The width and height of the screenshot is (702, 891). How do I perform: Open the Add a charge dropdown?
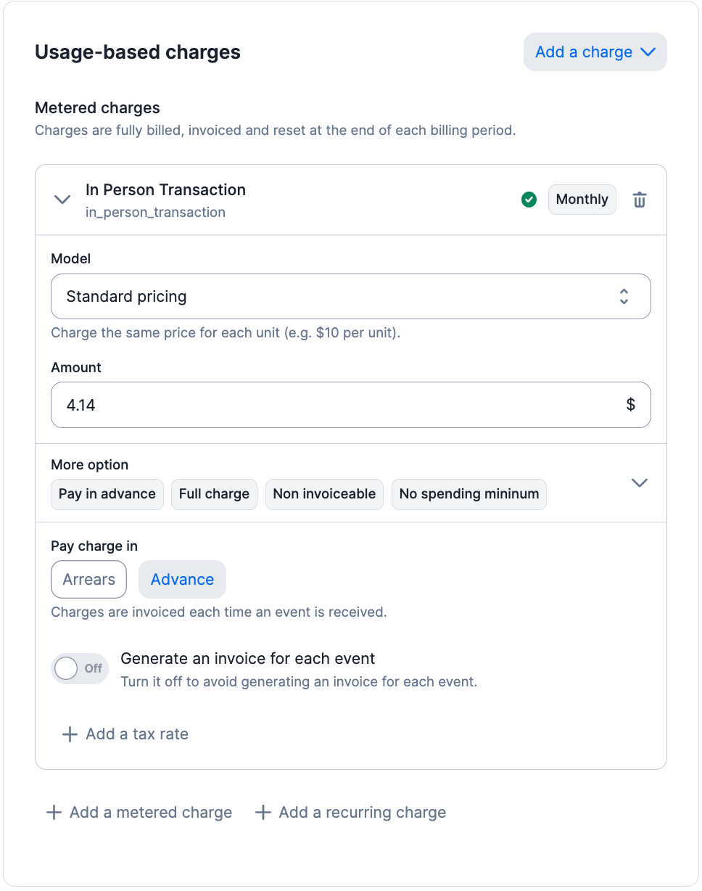tap(595, 52)
